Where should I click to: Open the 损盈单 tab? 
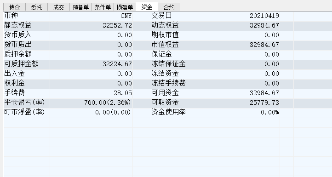[125, 7]
